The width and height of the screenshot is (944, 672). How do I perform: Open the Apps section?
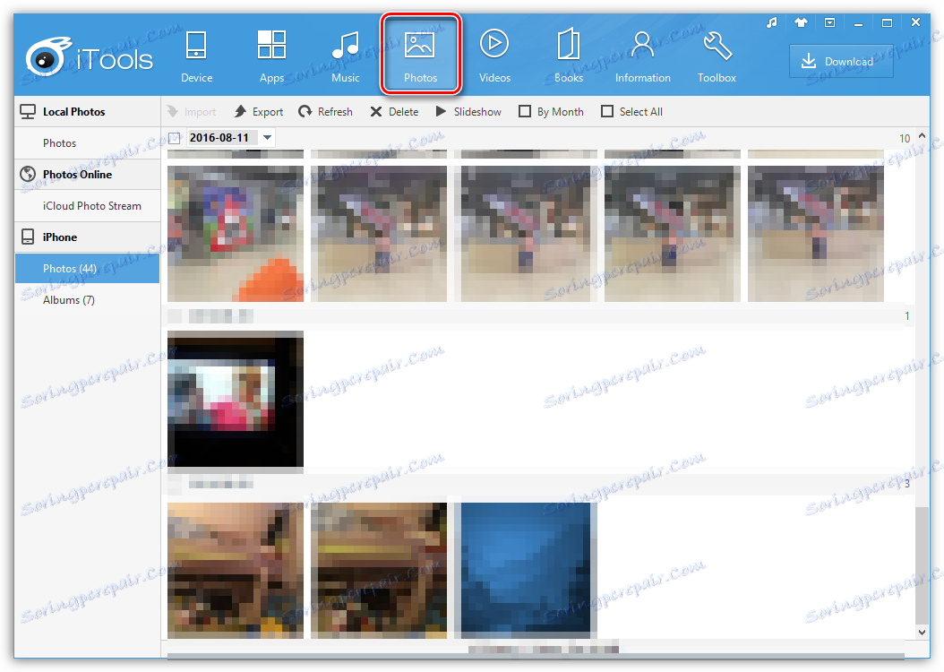271,56
